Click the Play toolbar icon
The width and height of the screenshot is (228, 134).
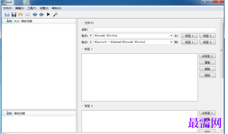(x=48, y=15)
